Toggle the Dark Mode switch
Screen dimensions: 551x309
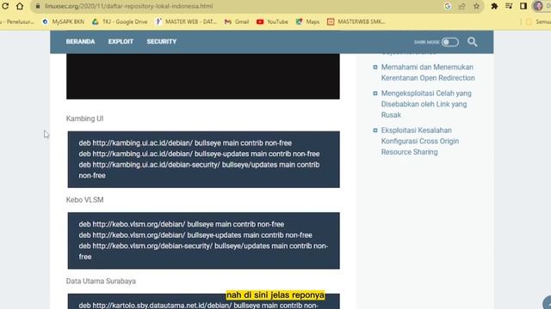pyautogui.click(x=449, y=42)
